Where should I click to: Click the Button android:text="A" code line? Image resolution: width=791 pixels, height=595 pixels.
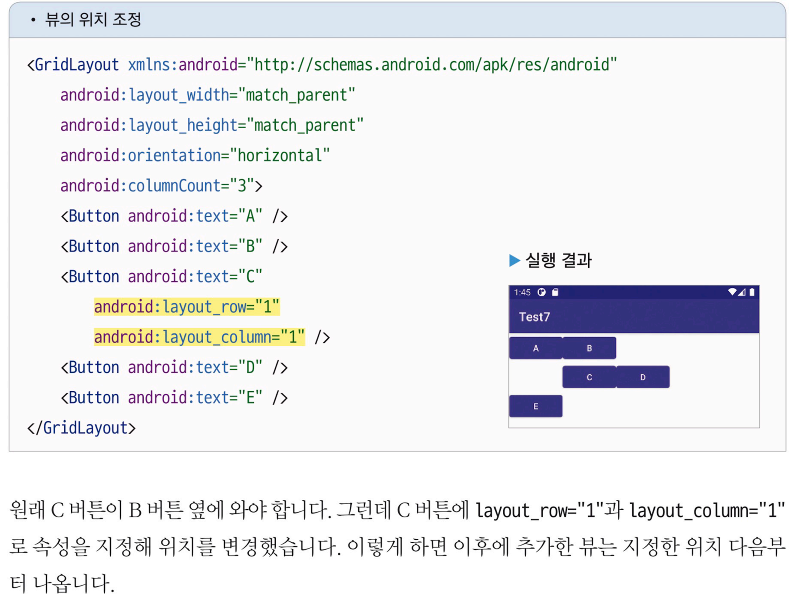click(x=174, y=216)
